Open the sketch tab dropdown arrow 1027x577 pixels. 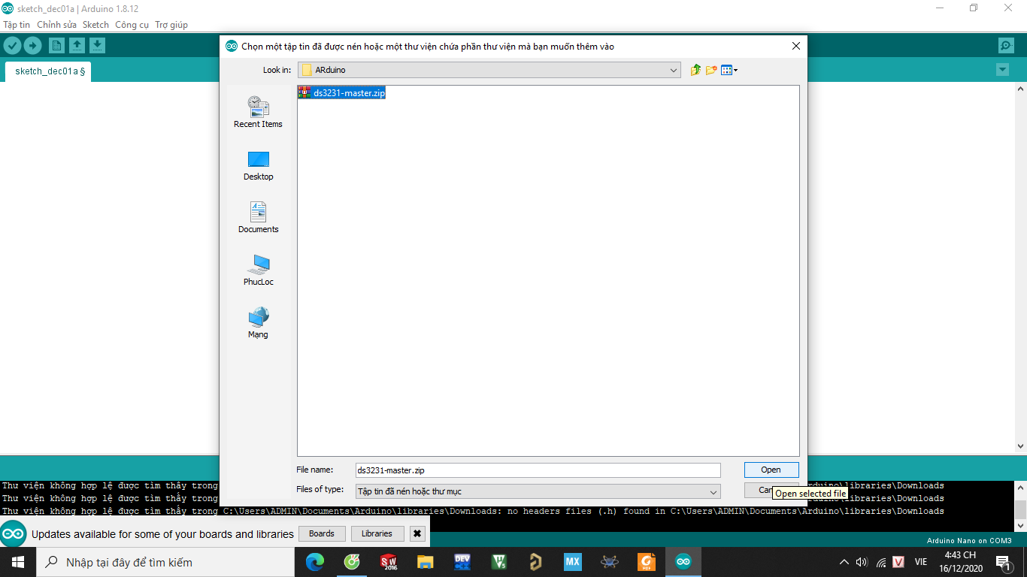coord(1002,70)
